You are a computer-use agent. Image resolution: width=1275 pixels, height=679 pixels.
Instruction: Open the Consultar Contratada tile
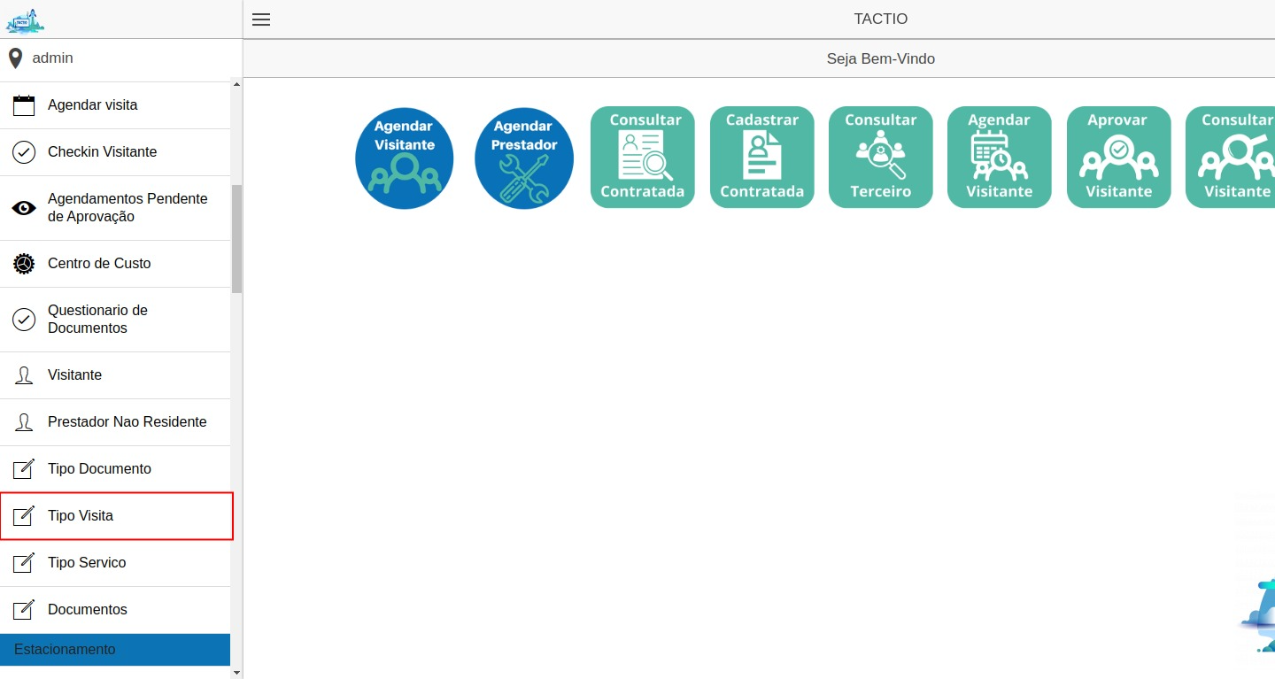click(642, 158)
